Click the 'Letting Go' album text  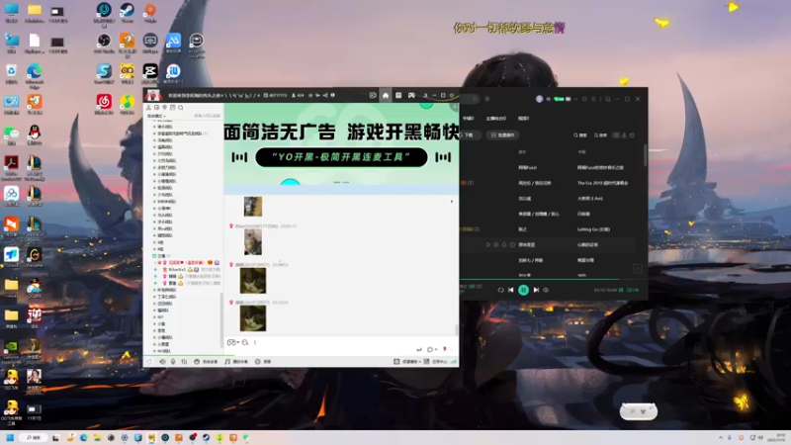pos(594,229)
